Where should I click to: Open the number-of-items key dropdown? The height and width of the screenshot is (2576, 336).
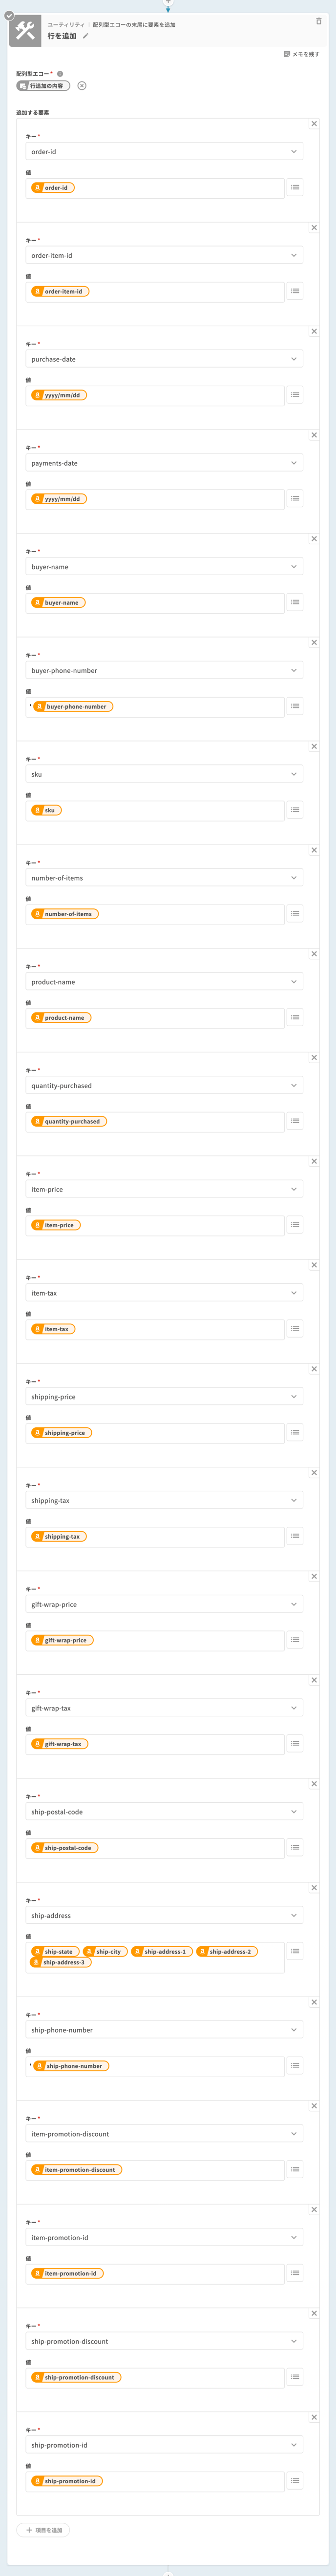pyautogui.click(x=164, y=878)
